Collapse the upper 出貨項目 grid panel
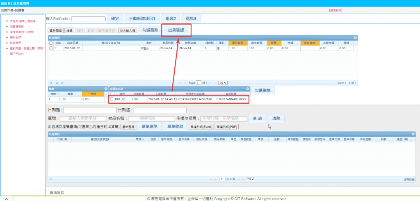This screenshot has width=420, height=201. (355, 37)
